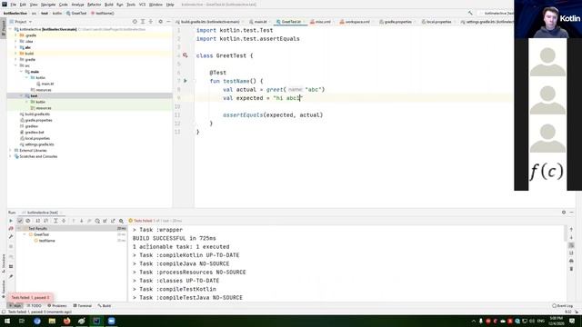Hide the Project panel with the minus icon
Viewport: 582px width, 327px height.
(x=168, y=22)
